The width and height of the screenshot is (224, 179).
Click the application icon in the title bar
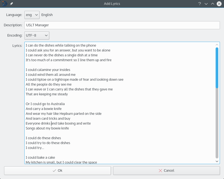[x=5, y=4]
